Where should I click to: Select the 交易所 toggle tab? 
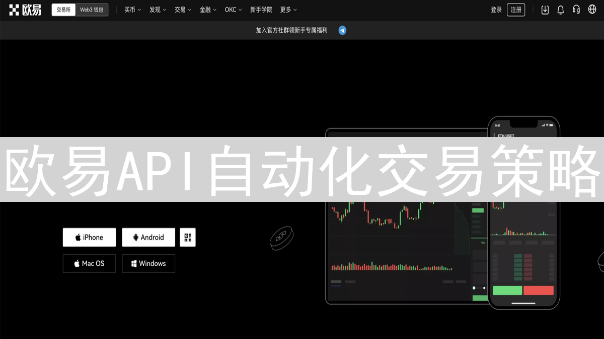pyautogui.click(x=63, y=10)
